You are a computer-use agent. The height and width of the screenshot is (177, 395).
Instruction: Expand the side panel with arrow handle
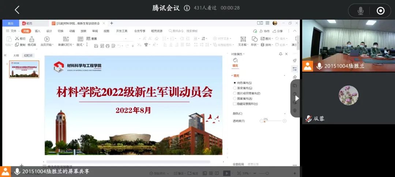point(297,98)
